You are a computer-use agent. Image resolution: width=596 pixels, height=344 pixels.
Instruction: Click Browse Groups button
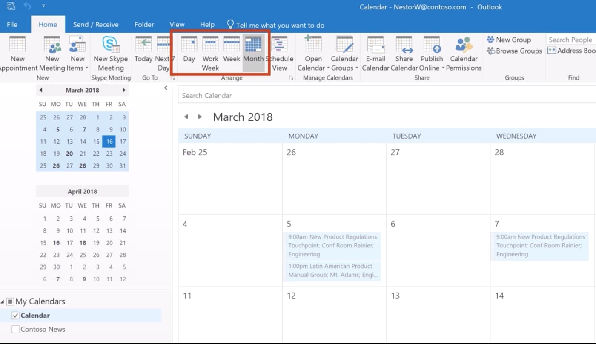[514, 51]
